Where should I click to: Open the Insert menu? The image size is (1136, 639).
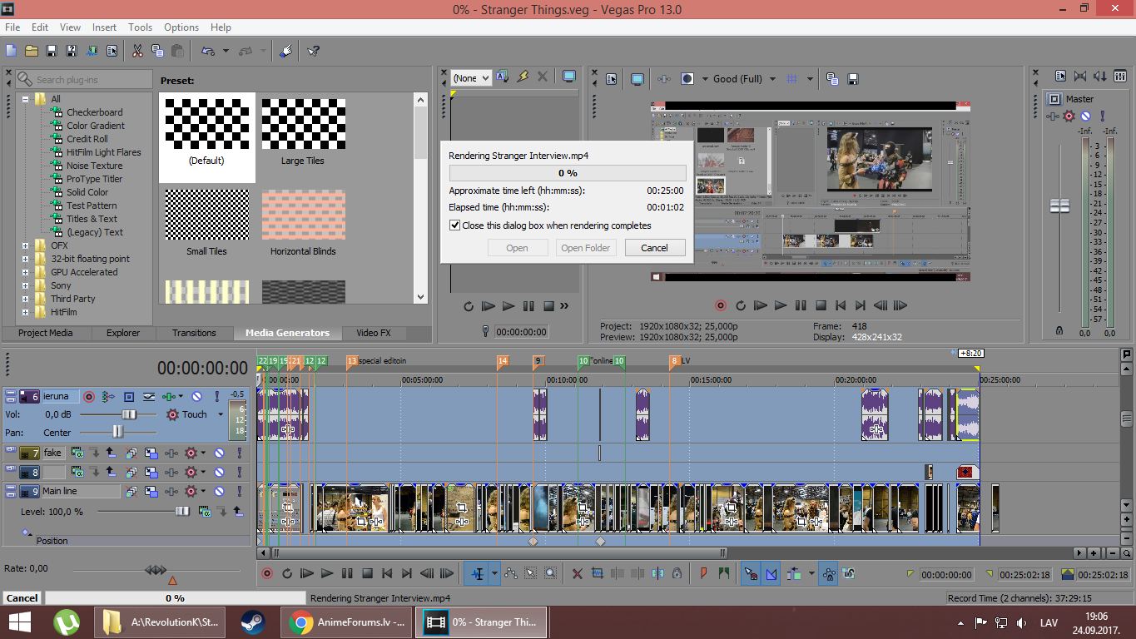pyautogui.click(x=104, y=27)
